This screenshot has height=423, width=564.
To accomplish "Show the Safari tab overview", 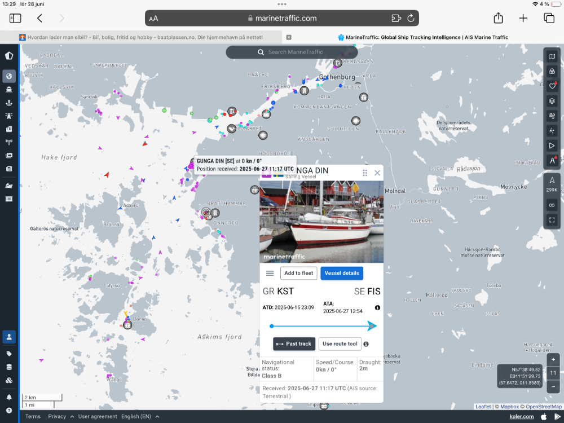I will pyautogui.click(x=549, y=19).
